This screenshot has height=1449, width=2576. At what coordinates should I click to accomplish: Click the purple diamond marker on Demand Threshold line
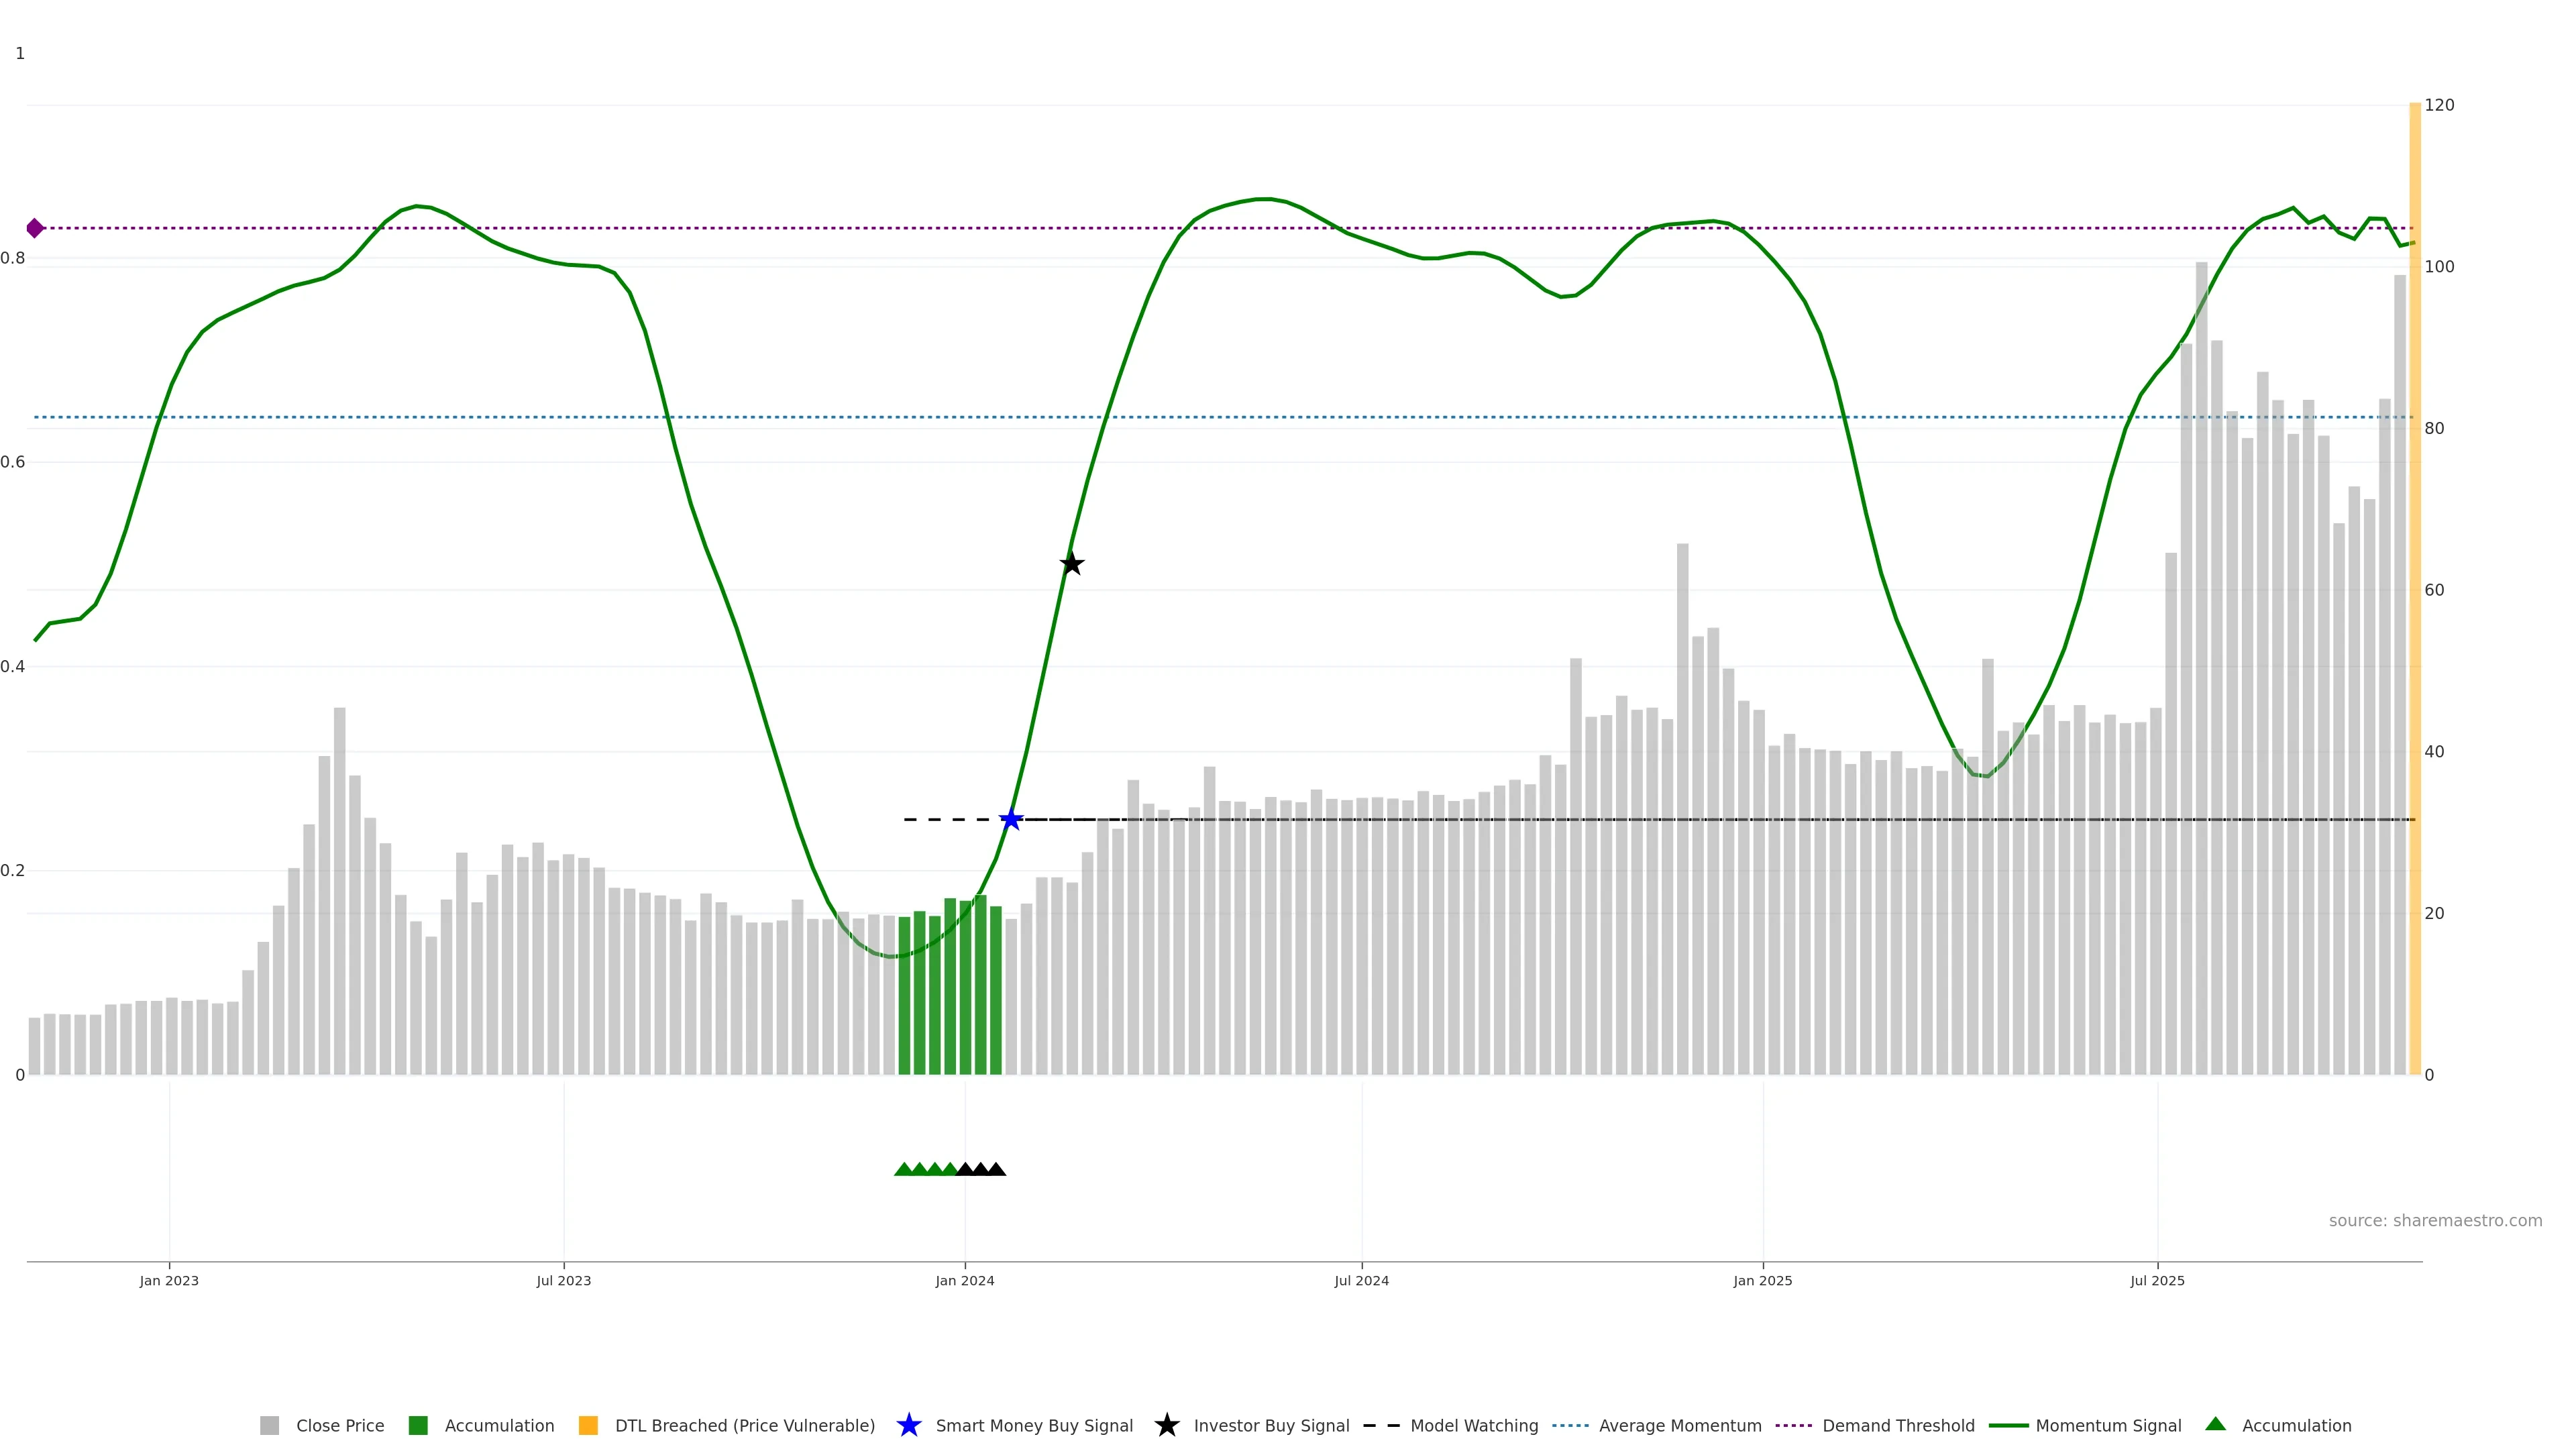35,228
